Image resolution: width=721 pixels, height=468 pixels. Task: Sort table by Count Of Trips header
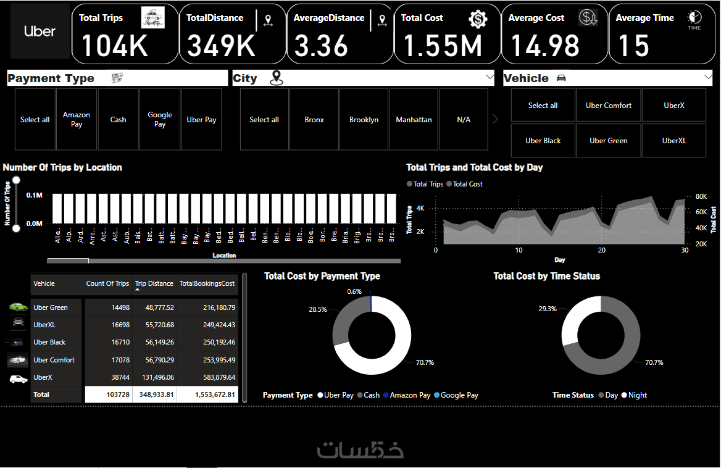pos(107,283)
